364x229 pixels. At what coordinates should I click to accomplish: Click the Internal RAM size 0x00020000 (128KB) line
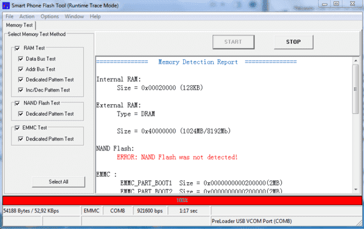[160, 88]
